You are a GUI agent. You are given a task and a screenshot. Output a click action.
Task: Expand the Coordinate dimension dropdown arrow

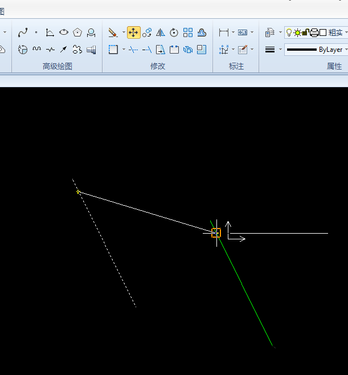(x=233, y=50)
